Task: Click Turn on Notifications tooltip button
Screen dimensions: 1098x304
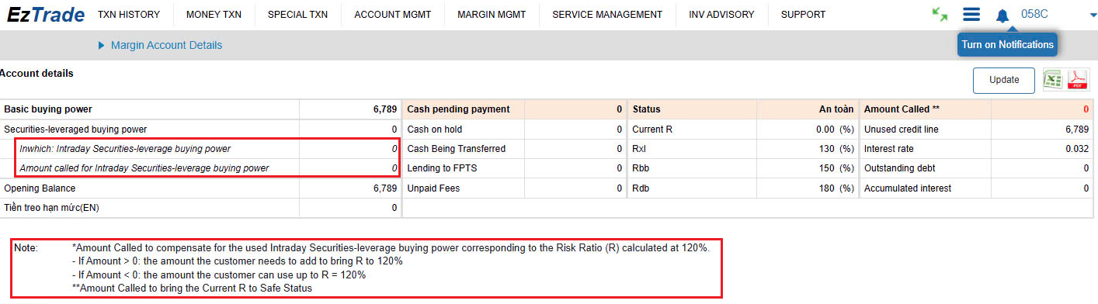Action: pyautogui.click(x=1007, y=44)
